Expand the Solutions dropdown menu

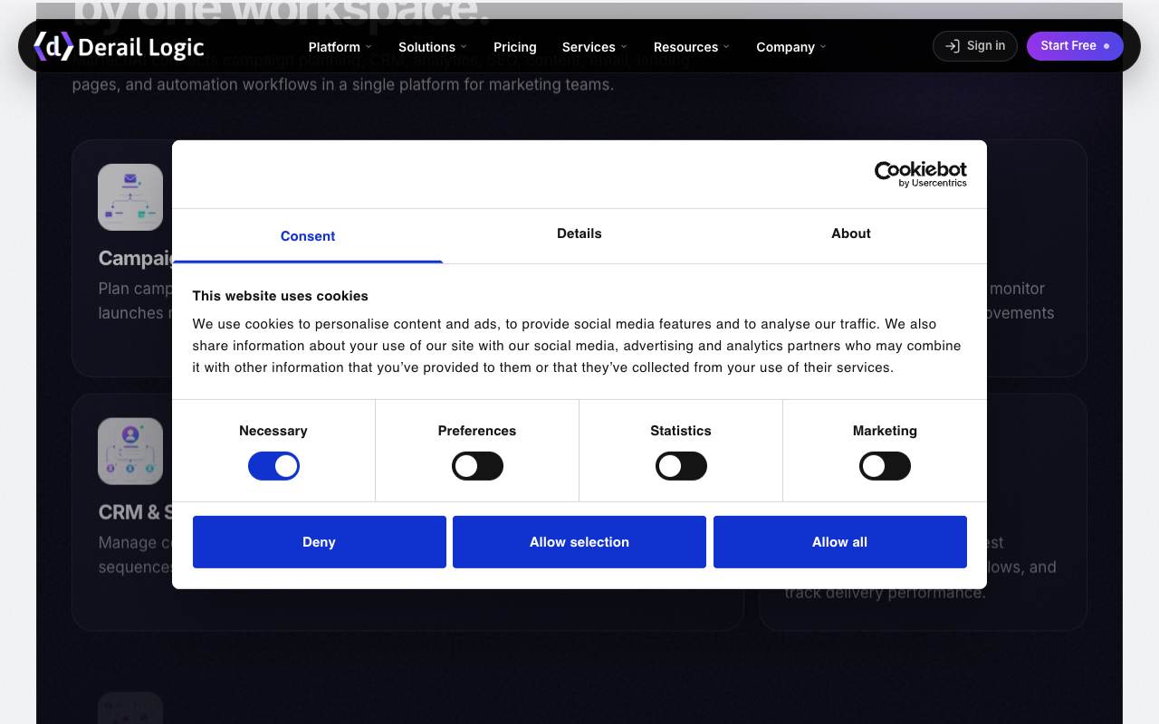pyautogui.click(x=433, y=47)
